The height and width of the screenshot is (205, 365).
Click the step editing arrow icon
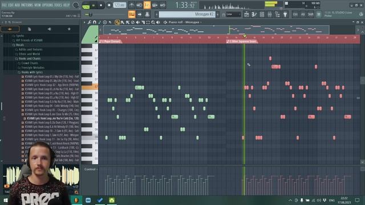[x=139, y=14]
